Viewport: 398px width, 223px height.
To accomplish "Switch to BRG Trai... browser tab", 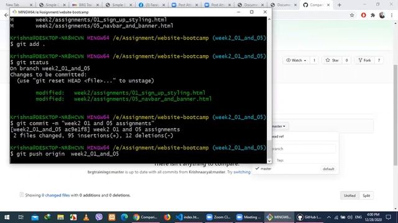I will click(85, 5).
